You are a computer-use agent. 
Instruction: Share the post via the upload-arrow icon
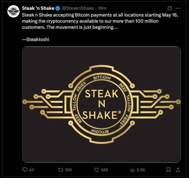(178, 170)
